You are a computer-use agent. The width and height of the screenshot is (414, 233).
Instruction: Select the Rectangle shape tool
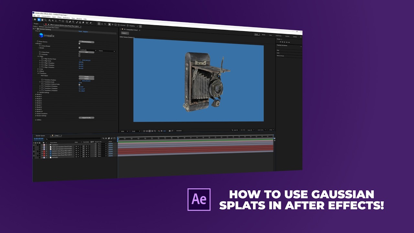pos(67,21)
